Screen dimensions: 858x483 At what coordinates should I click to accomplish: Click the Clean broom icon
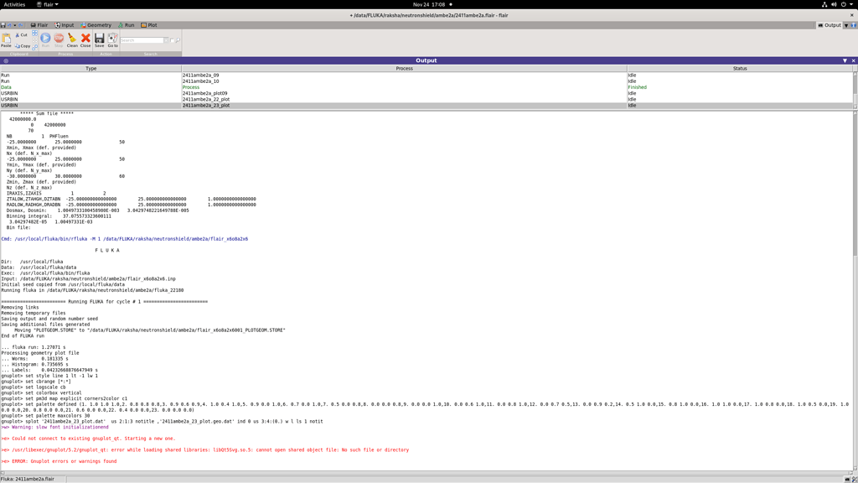click(x=72, y=39)
